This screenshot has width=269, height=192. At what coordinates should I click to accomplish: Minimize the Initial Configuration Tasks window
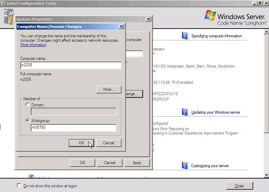point(255,3)
